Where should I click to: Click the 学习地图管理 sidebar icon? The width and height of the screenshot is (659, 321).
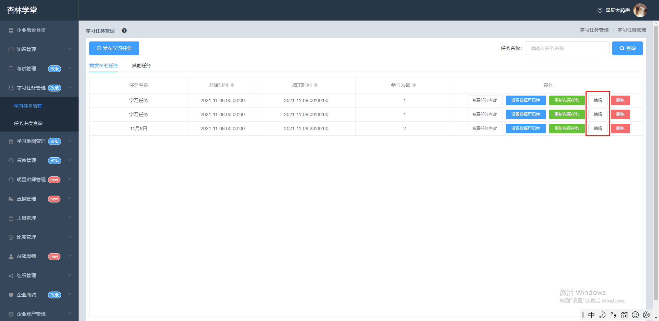11,141
